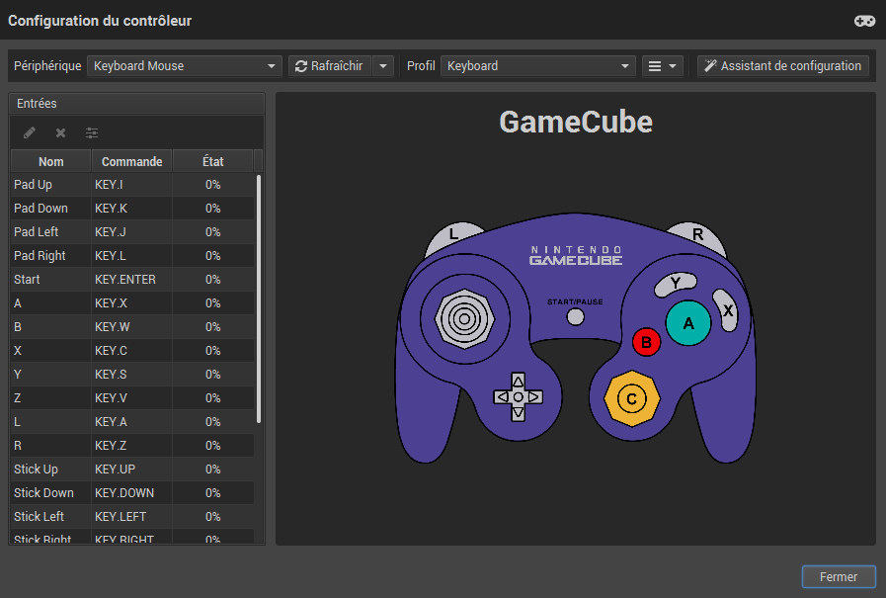
Task: Click the Entrées list vertical scrollbar
Action: (x=259, y=299)
